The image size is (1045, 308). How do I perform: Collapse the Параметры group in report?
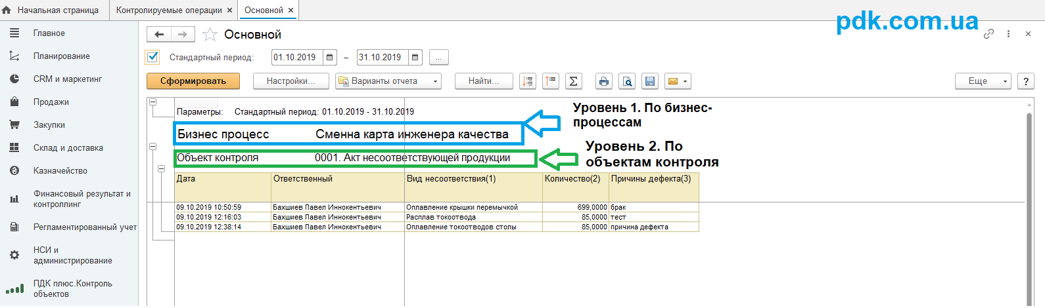(x=153, y=102)
